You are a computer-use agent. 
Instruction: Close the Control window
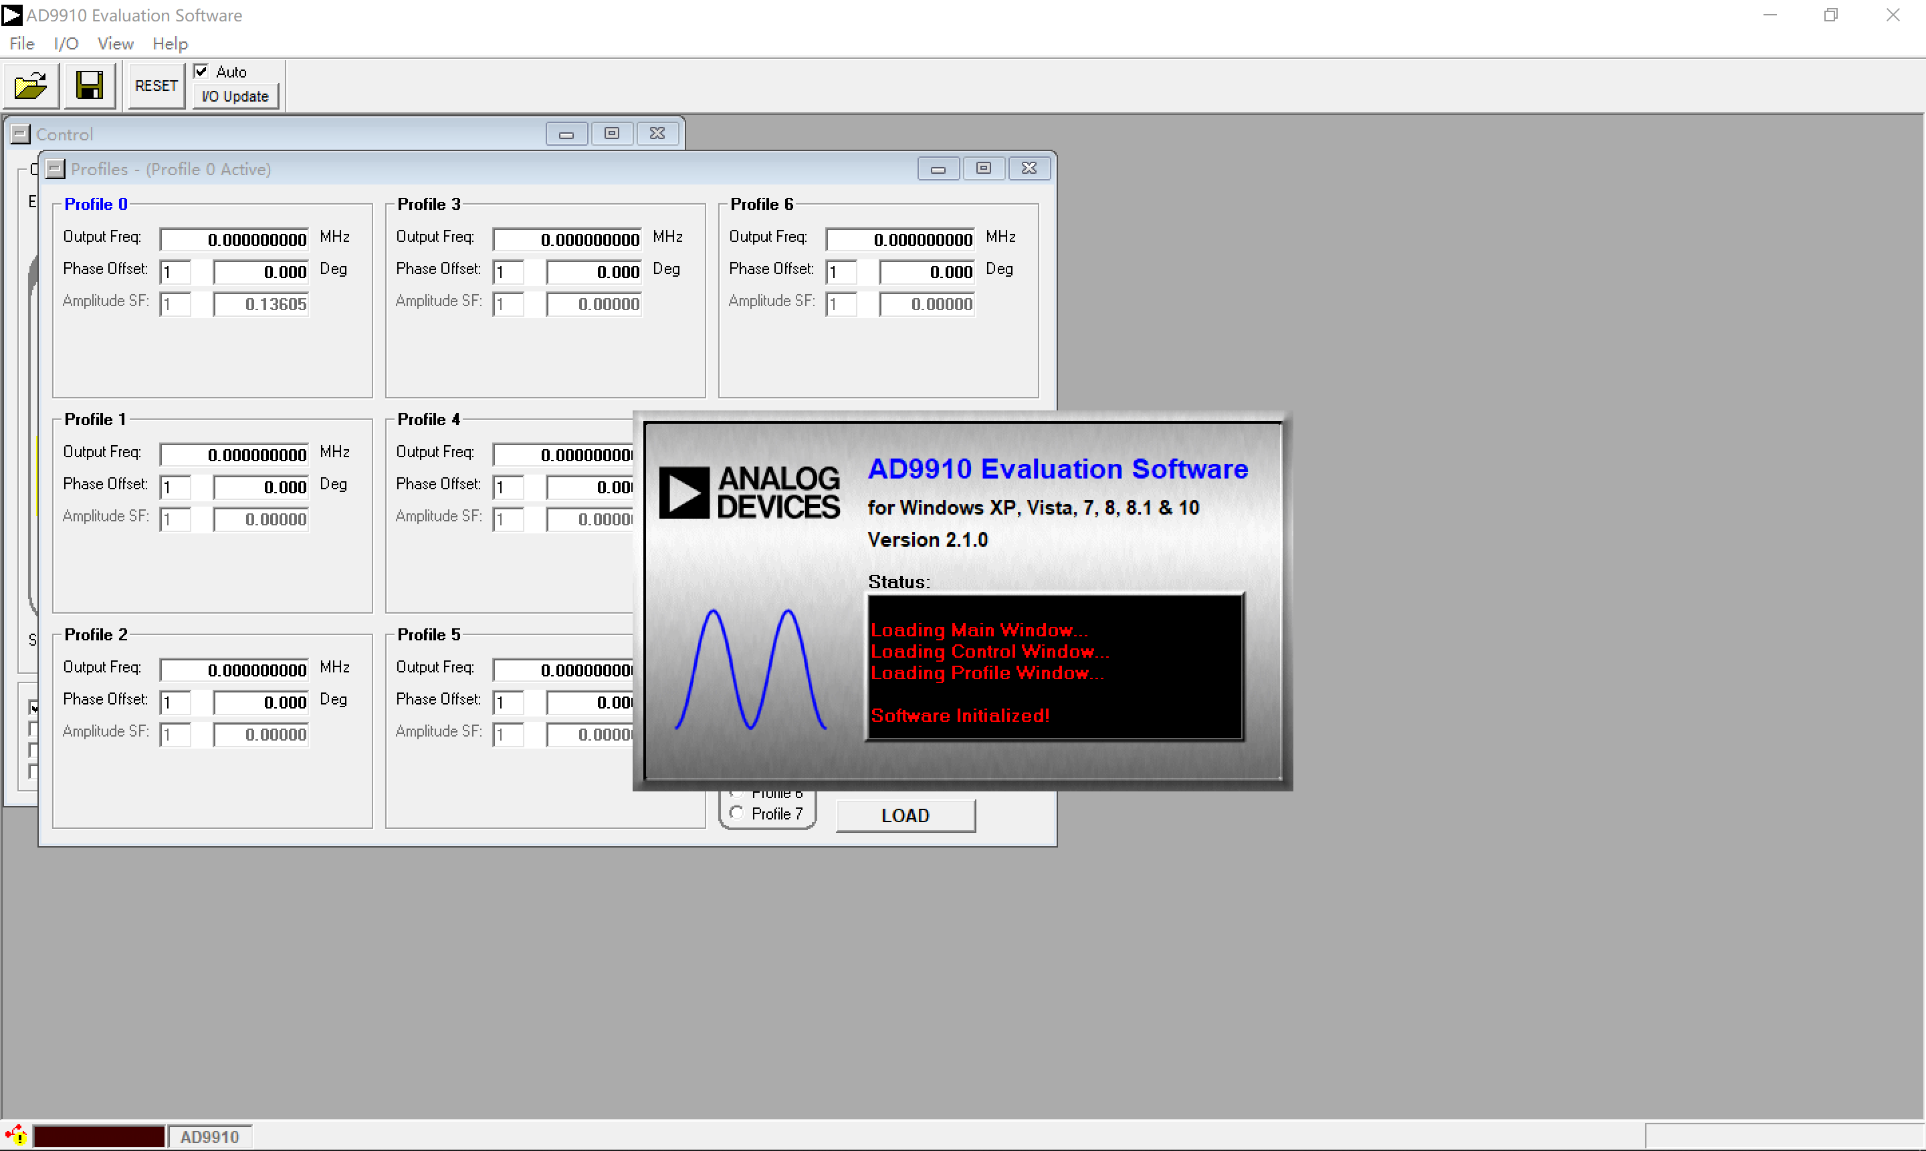657,134
